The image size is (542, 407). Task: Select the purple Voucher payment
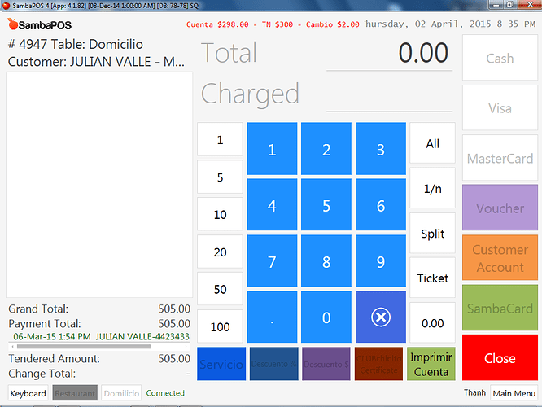(500, 208)
